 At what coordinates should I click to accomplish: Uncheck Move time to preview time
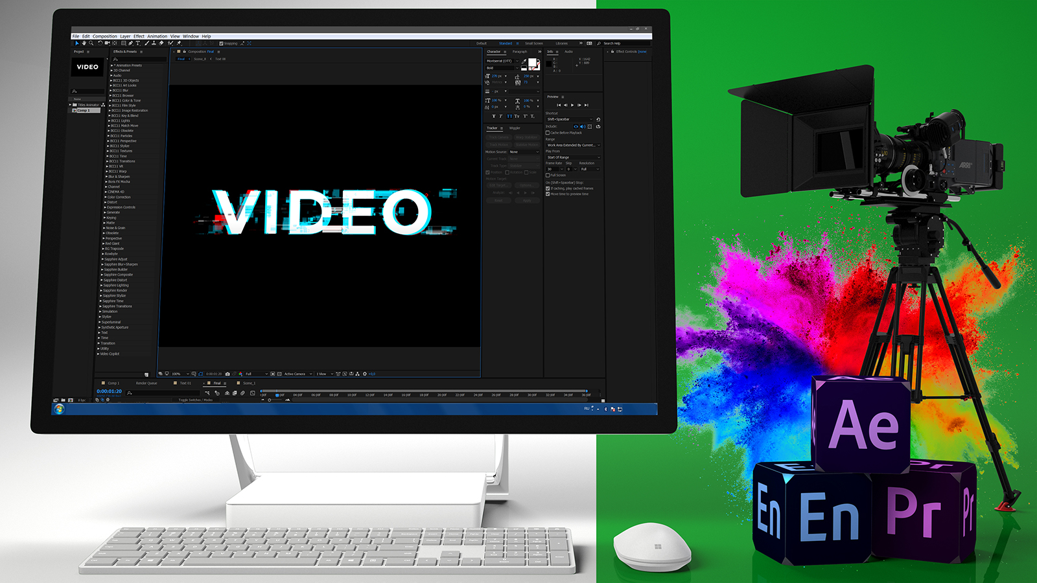(x=548, y=194)
